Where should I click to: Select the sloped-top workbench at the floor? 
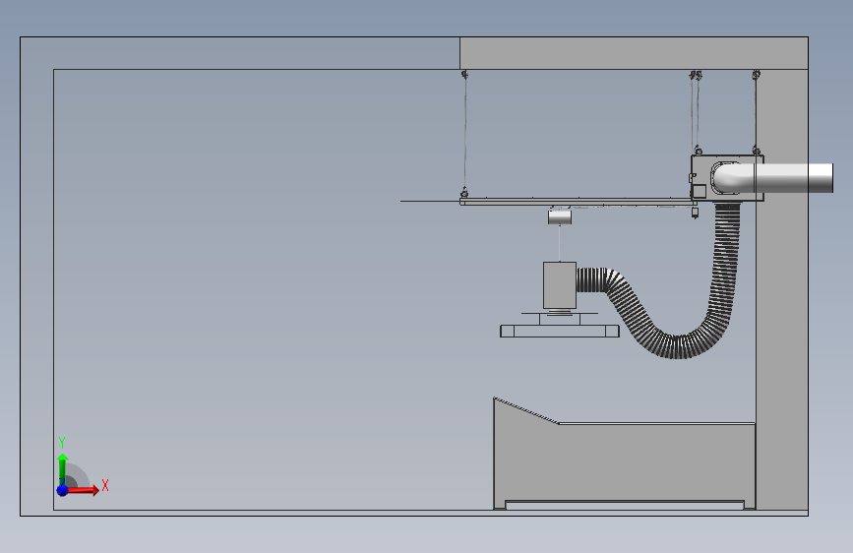point(624,462)
